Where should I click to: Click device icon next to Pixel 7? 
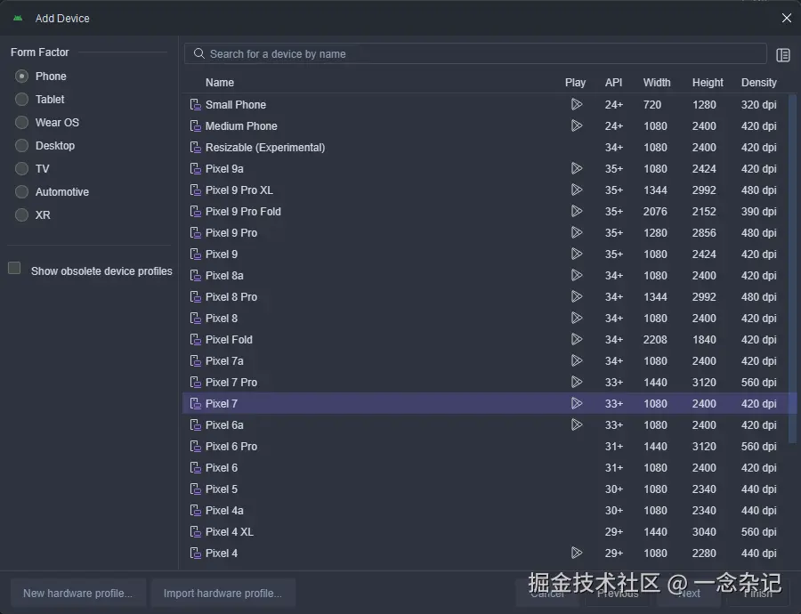(195, 403)
